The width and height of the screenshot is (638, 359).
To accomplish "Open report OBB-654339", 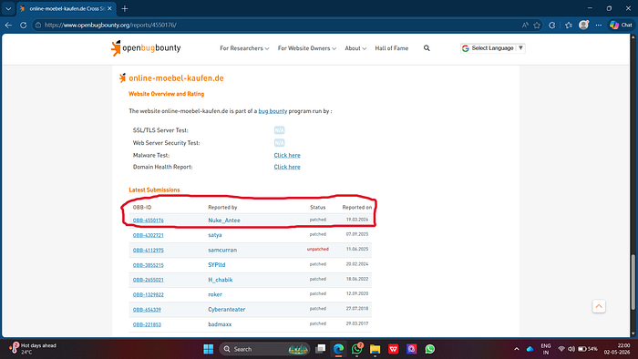I will [x=147, y=310].
